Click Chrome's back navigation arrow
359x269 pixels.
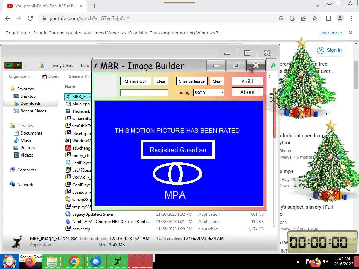click(8, 18)
